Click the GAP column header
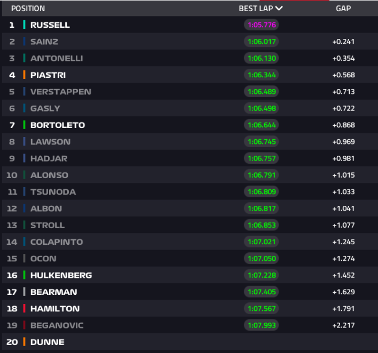 (x=343, y=9)
